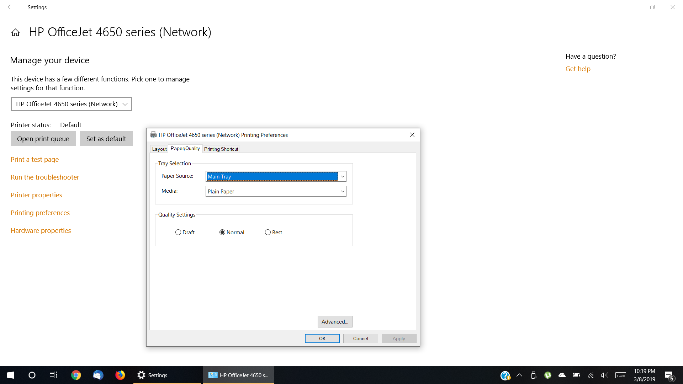Open Printer properties link
The image size is (683, 384).
point(36,195)
